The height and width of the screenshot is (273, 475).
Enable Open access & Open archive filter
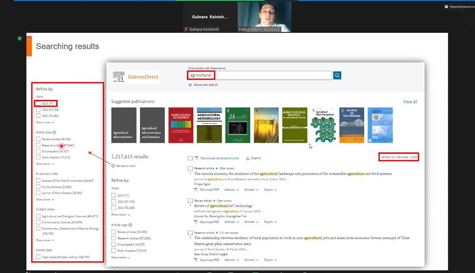[x=38, y=257]
